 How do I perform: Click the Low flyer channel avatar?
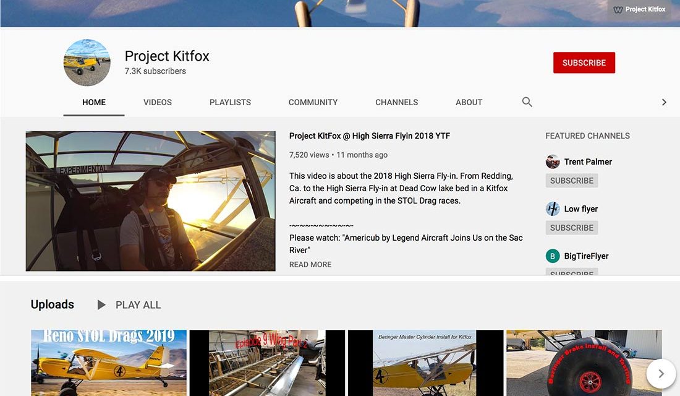[553, 209]
